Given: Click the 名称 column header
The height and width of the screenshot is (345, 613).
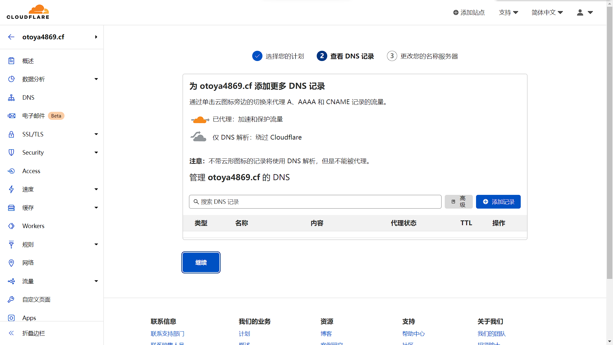Looking at the screenshot, I should pos(242,223).
